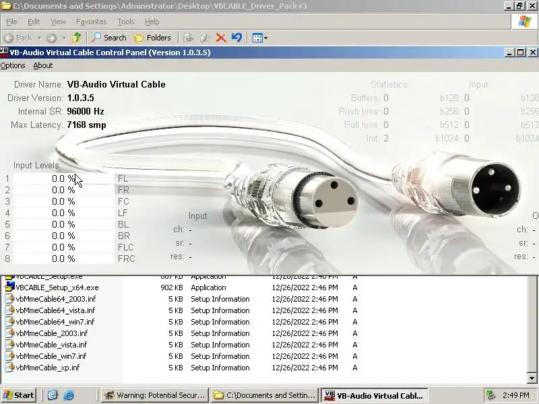Select the vbMmeCable64_win7.inf file icon

[x=10, y=322]
